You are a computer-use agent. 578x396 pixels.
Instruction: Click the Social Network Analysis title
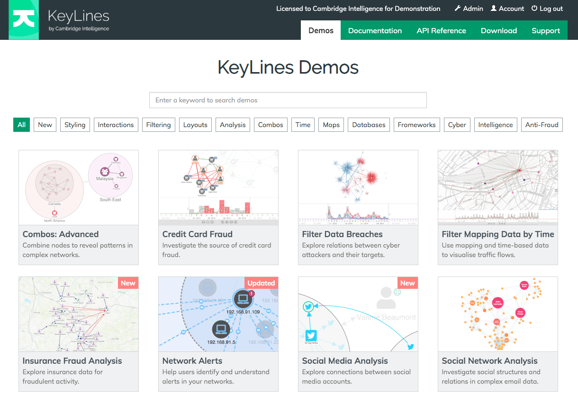point(490,361)
